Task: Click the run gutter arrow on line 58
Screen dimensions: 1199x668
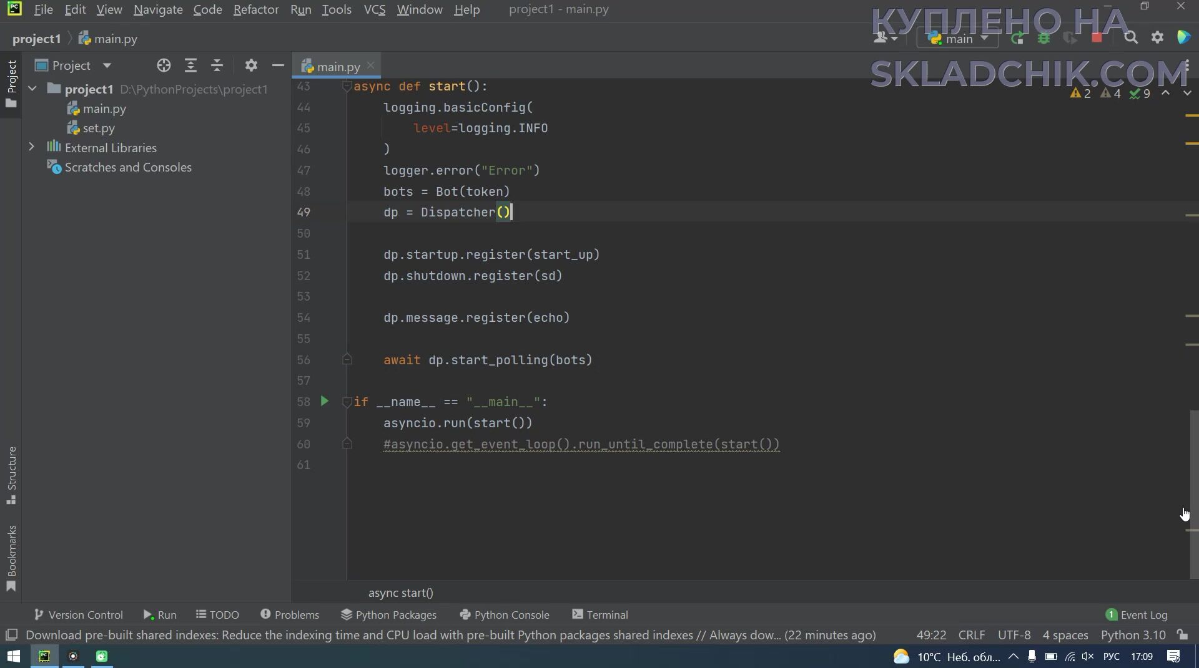Action: pyautogui.click(x=324, y=401)
